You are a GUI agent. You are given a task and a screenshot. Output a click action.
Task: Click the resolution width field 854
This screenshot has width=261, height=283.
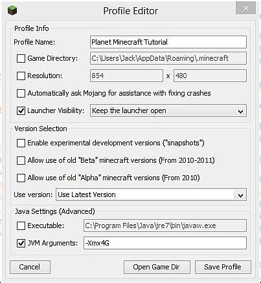pyautogui.click(x=126, y=76)
